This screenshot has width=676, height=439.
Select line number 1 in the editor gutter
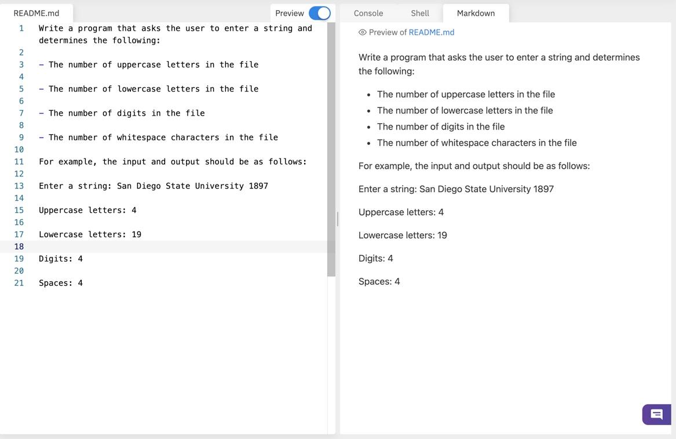point(21,28)
